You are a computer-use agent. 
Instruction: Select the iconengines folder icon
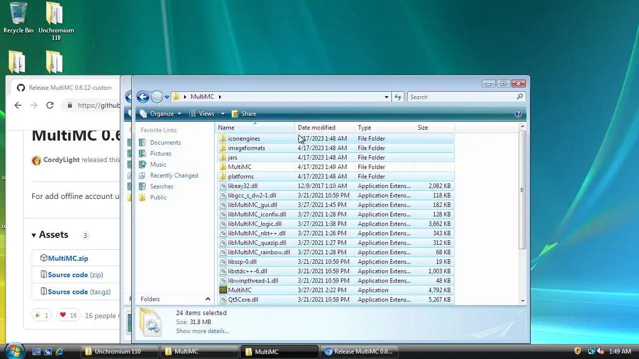[x=223, y=139]
